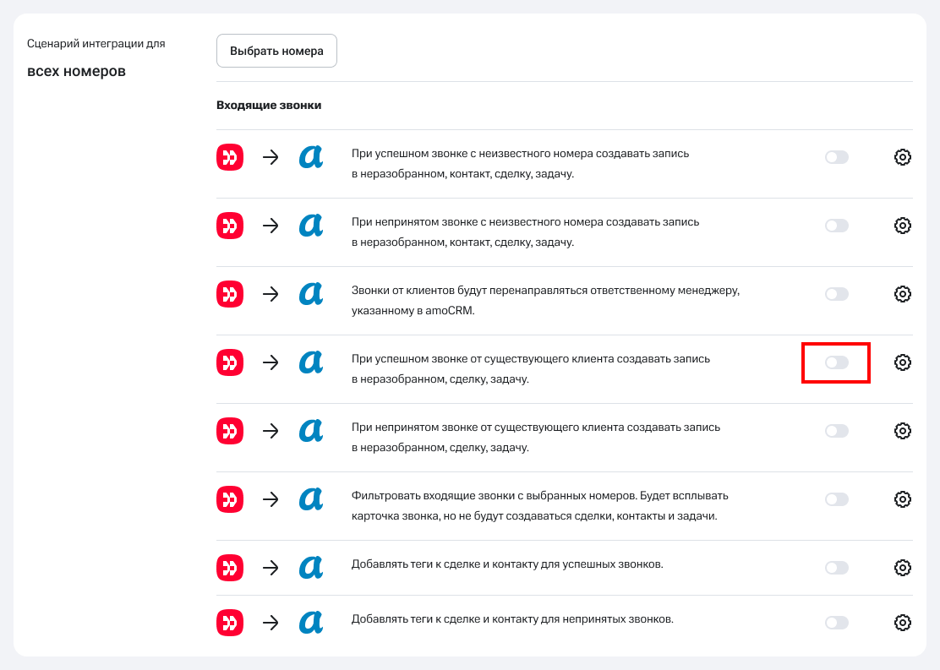Open gear settings for incoming call filter scenario
The width and height of the screenshot is (940, 670).
[902, 499]
